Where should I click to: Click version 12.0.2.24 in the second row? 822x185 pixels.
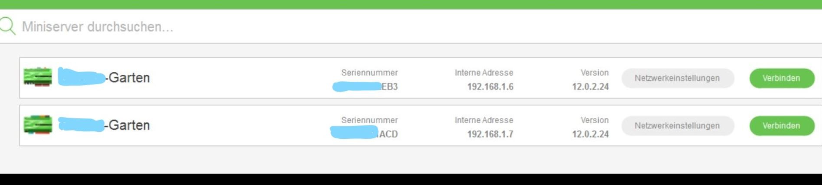[x=590, y=134]
